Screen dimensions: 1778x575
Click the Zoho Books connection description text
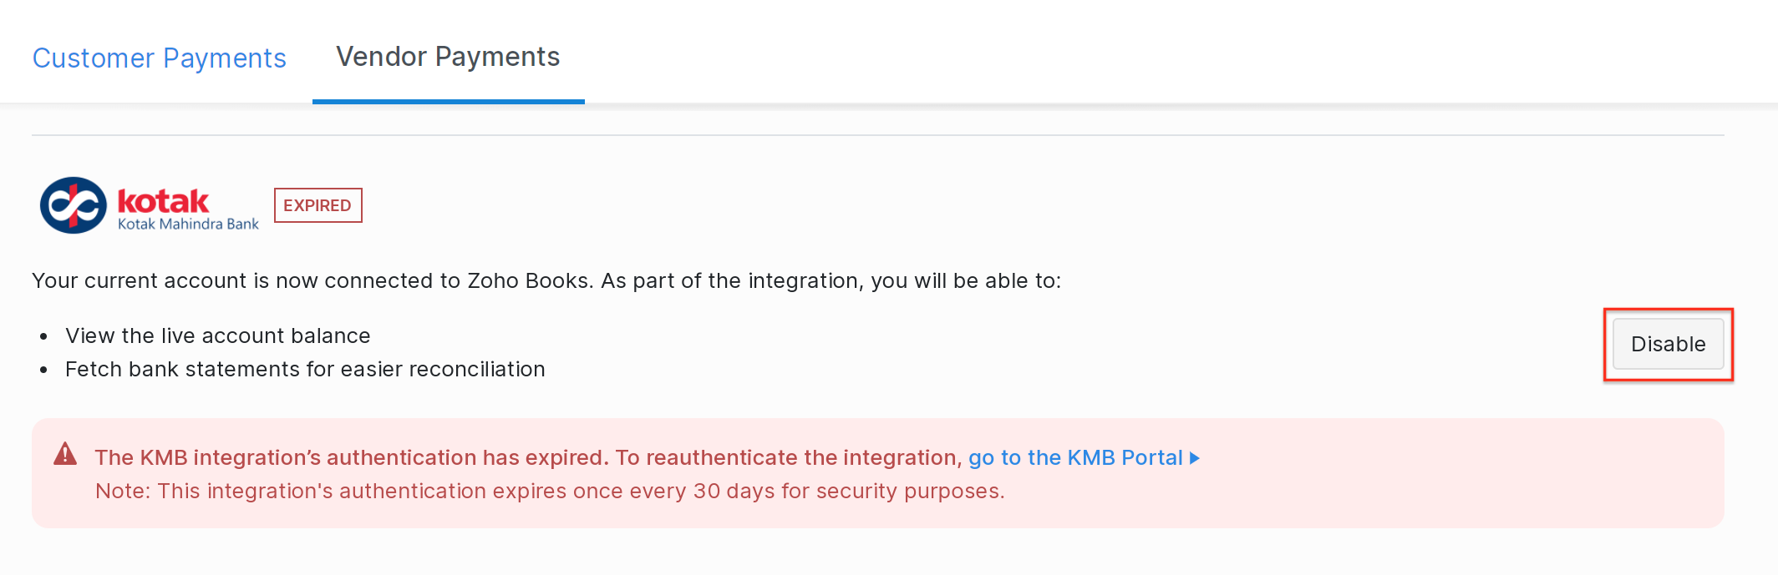point(546,280)
